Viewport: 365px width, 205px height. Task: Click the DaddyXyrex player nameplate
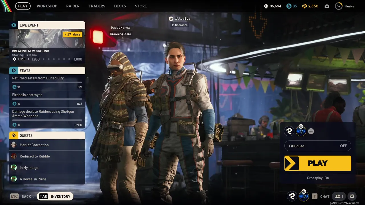point(120,28)
